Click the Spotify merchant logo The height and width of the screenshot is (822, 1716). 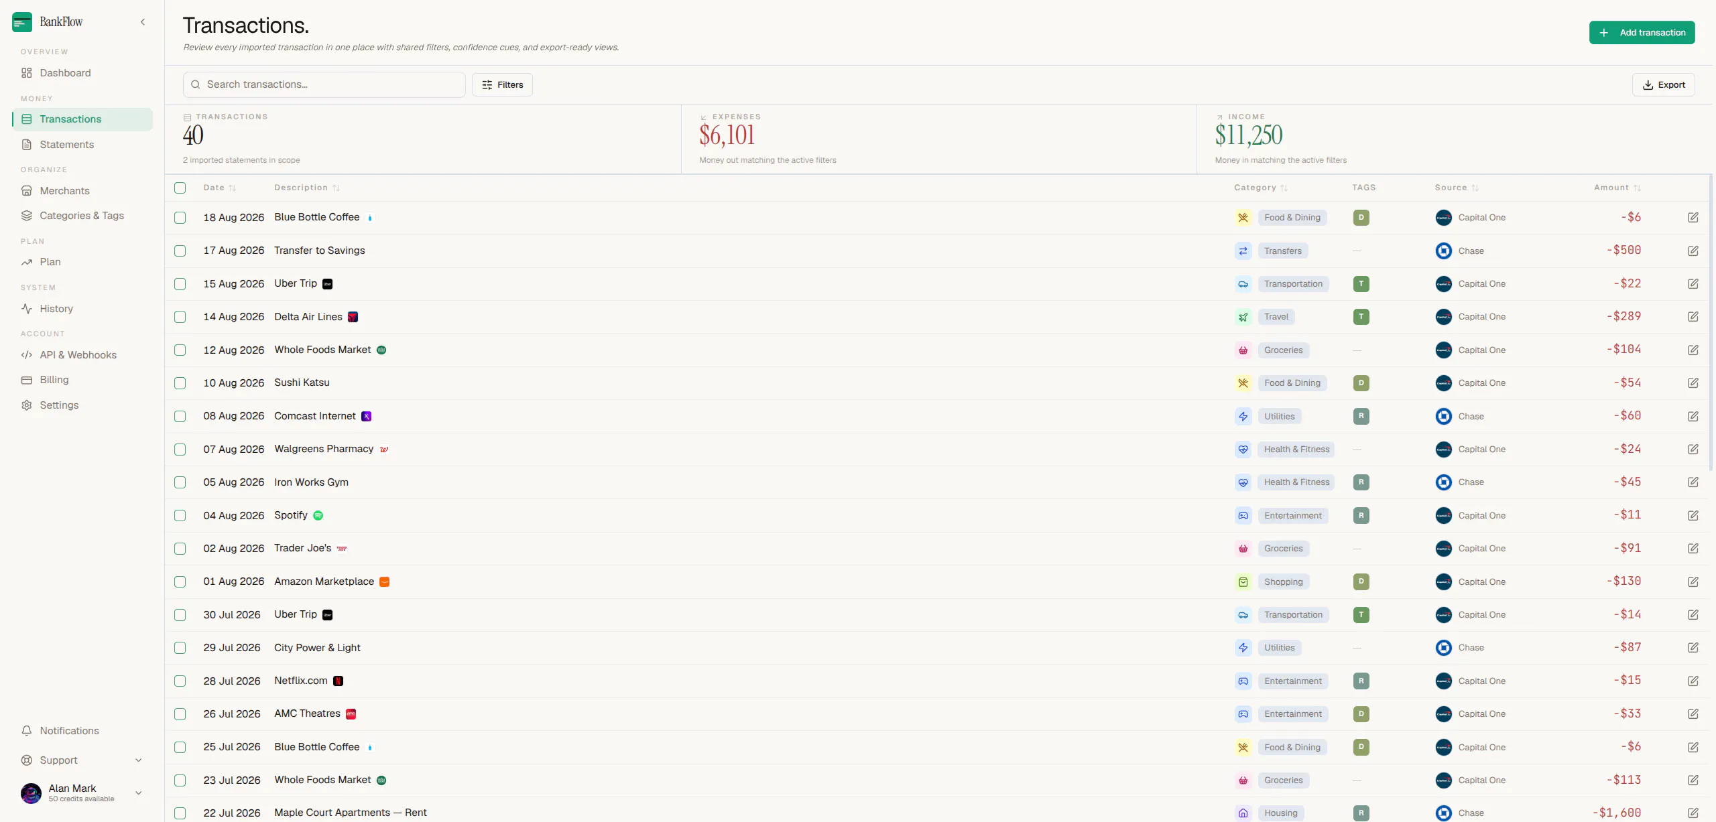click(x=318, y=515)
